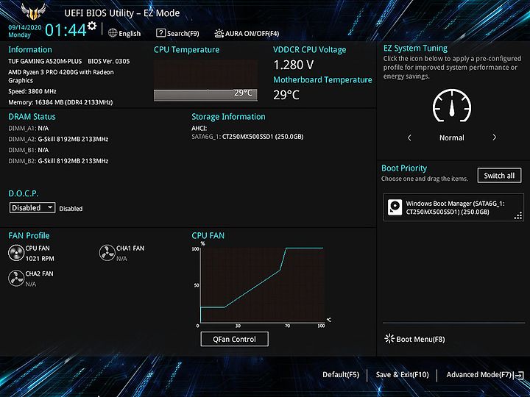Click the boot item drag handle dots
Screen dimensions: 530x397
517,215
